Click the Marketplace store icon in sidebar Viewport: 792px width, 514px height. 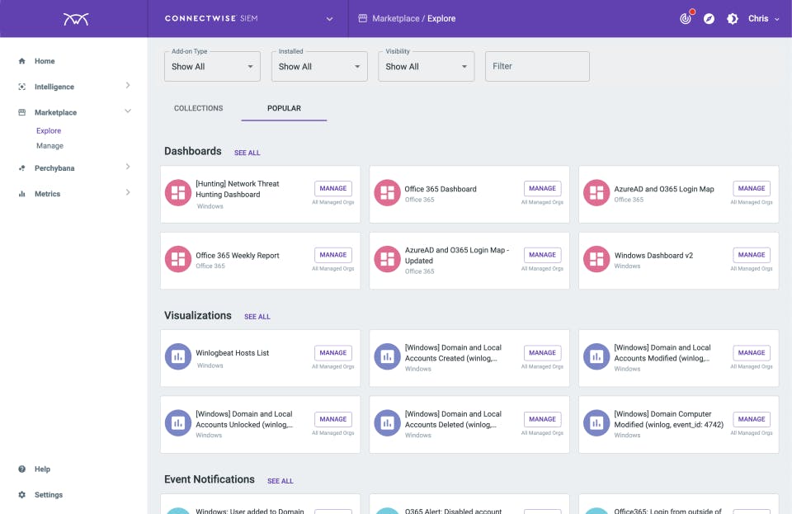coord(21,112)
